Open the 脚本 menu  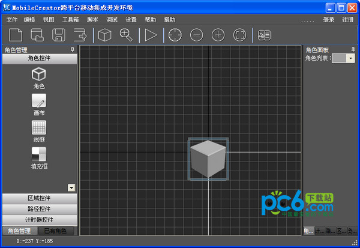pos(92,20)
